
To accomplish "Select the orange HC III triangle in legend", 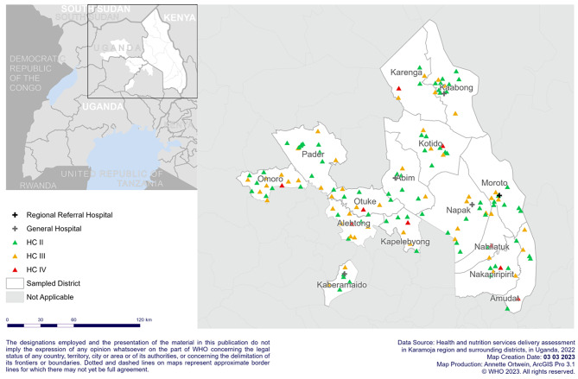I will pos(14,256).
